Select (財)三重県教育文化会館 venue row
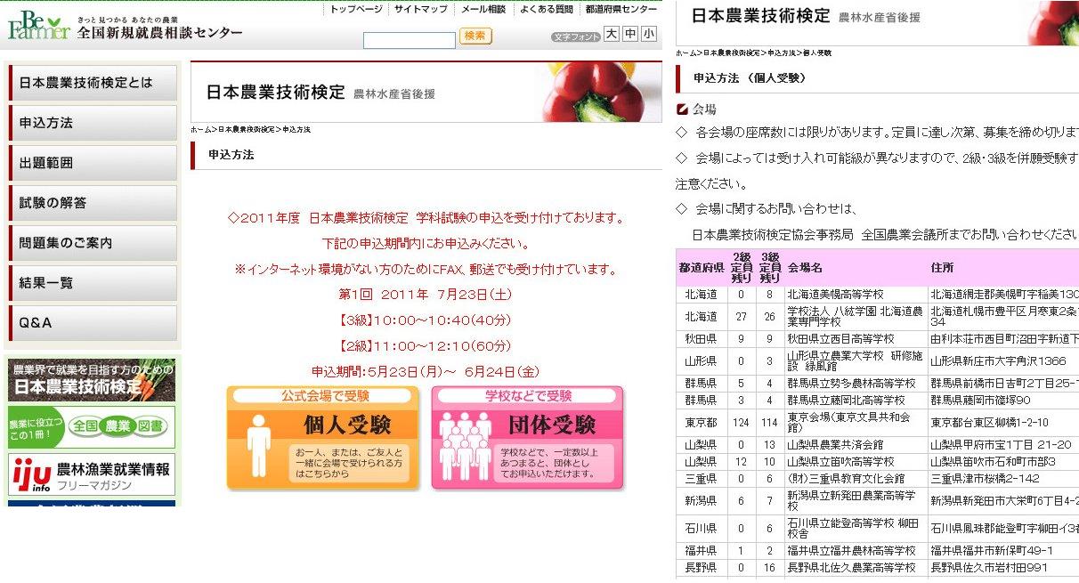Viewport: 1079px width, 583px height. pos(877,479)
